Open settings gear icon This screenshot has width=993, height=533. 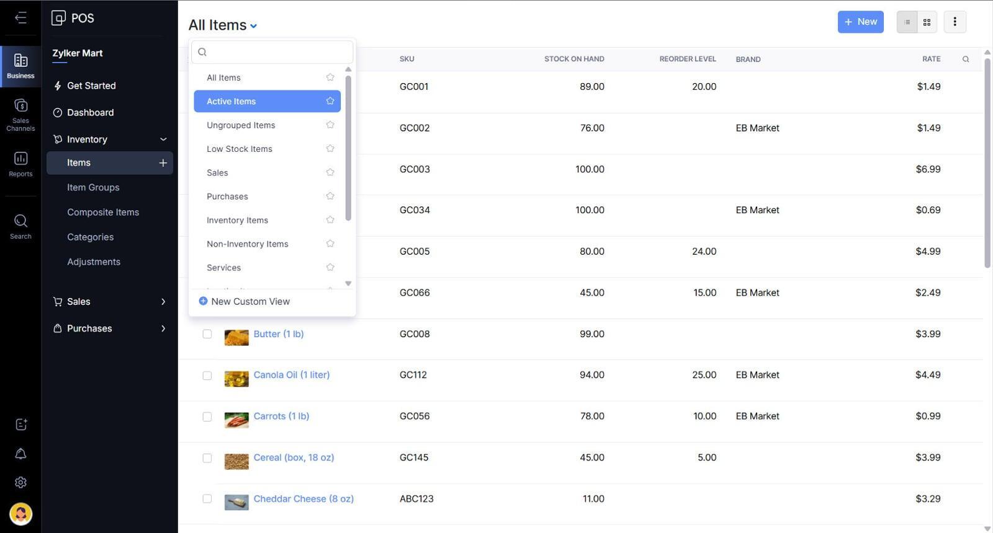[x=20, y=482]
